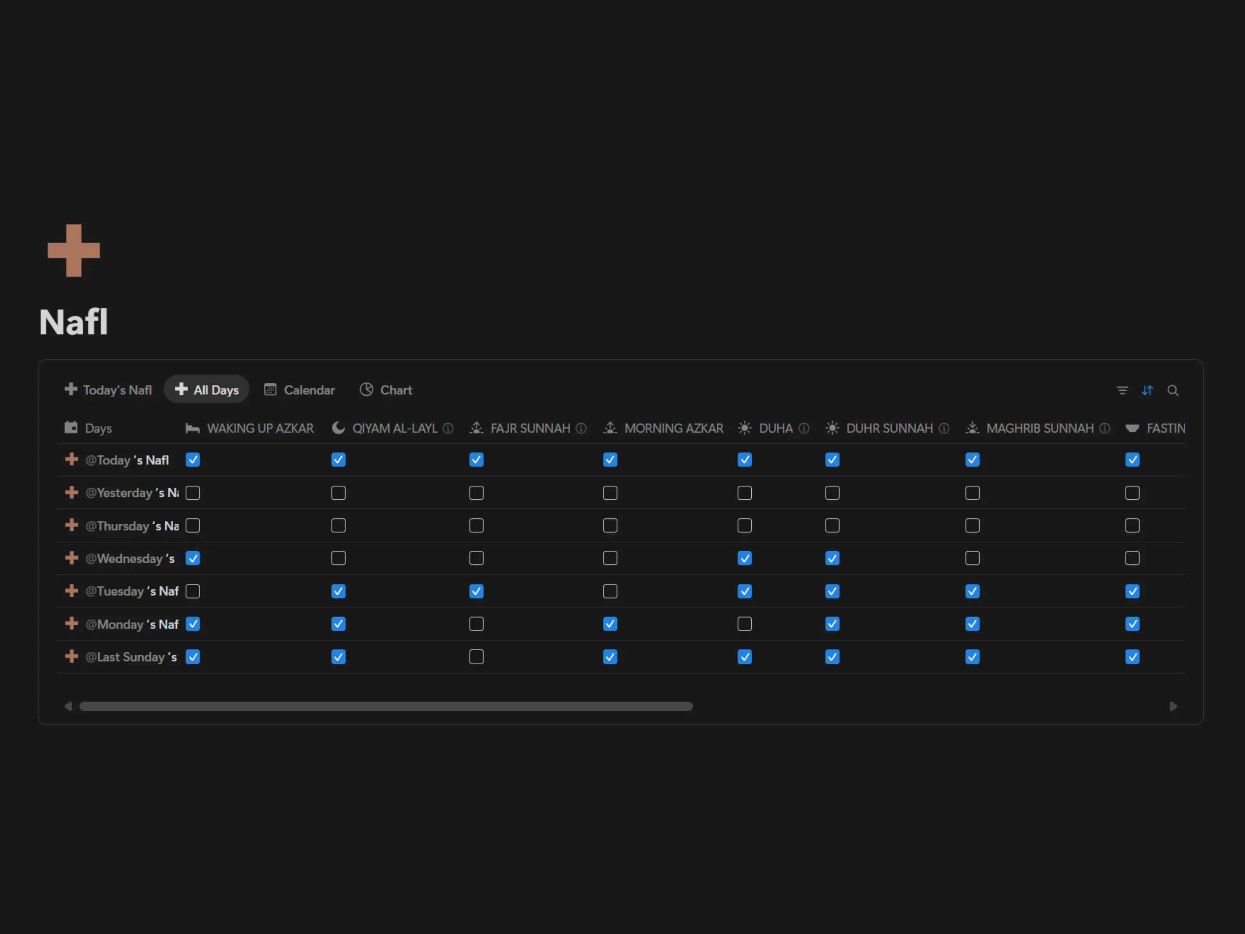The width and height of the screenshot is (1245, 934).
Task: Click info icon beside MAGHRIB SUNNAH header
Action: point(1105,428)
